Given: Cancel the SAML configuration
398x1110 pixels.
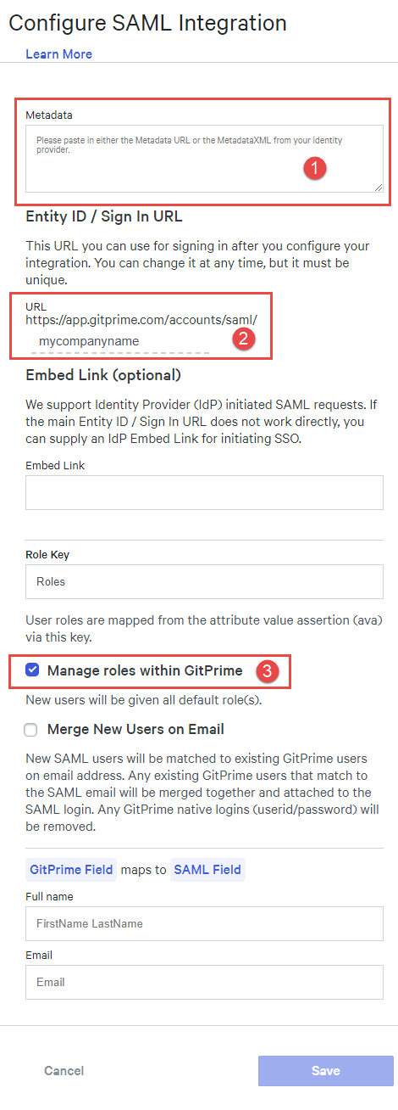Looking at the screenshot, I should coord(64,1071).
